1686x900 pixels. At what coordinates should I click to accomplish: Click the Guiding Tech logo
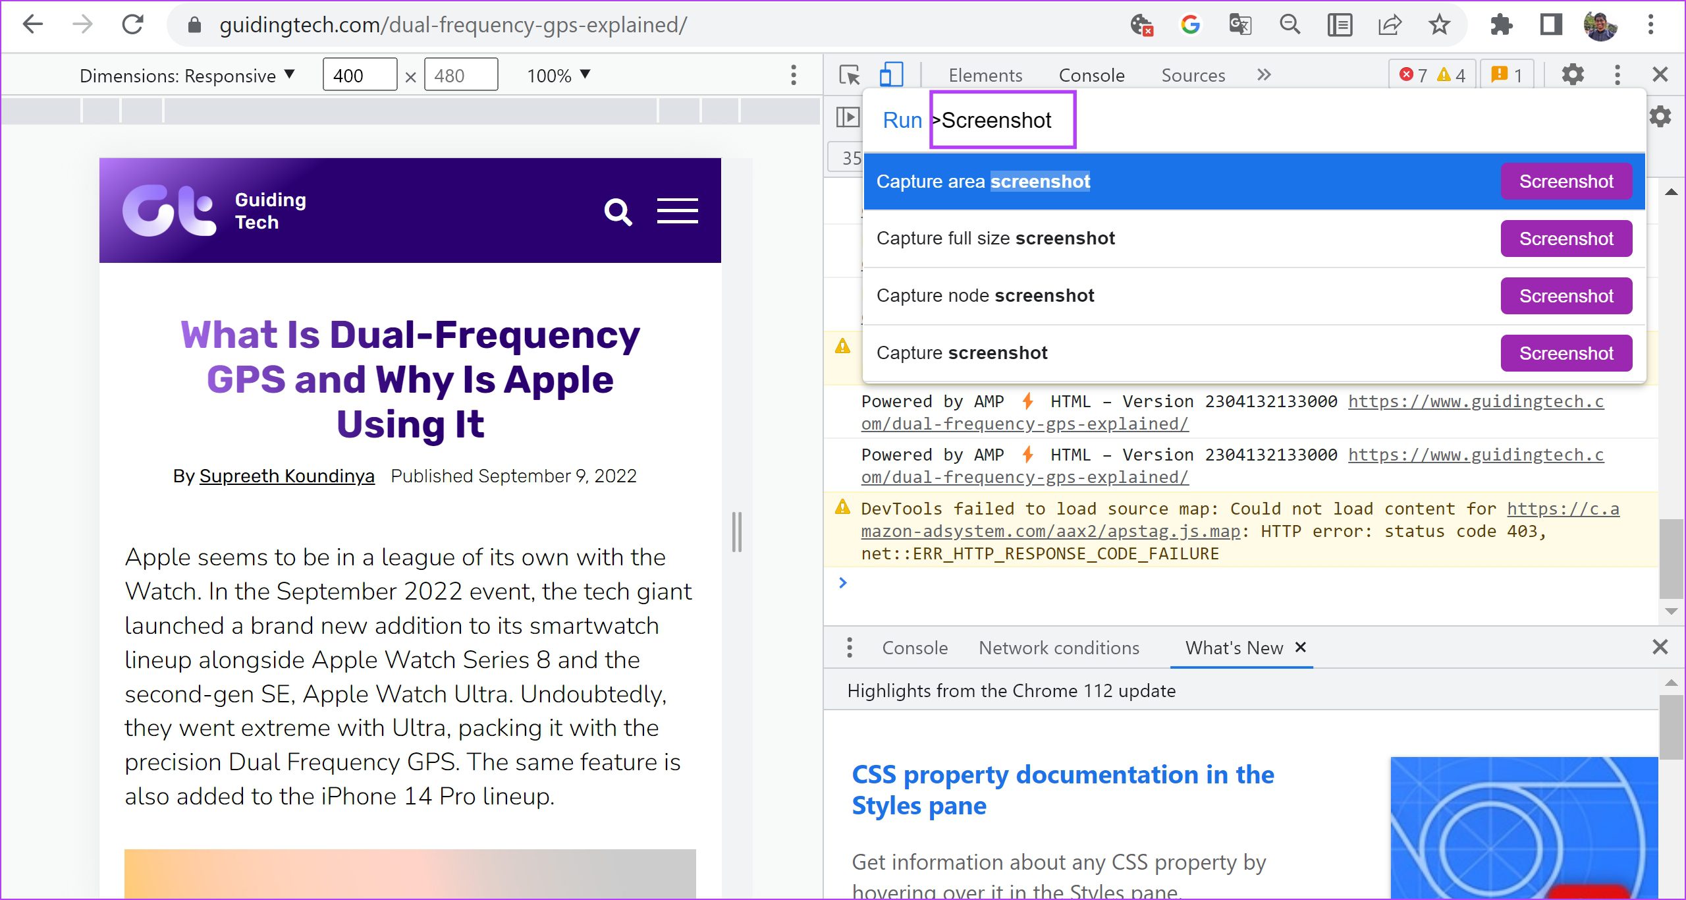click(215, 210)
